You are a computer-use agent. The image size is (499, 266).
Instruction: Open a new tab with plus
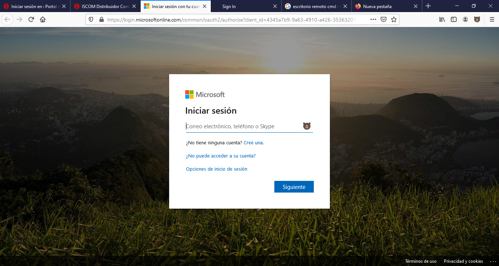tap(428, 6)
